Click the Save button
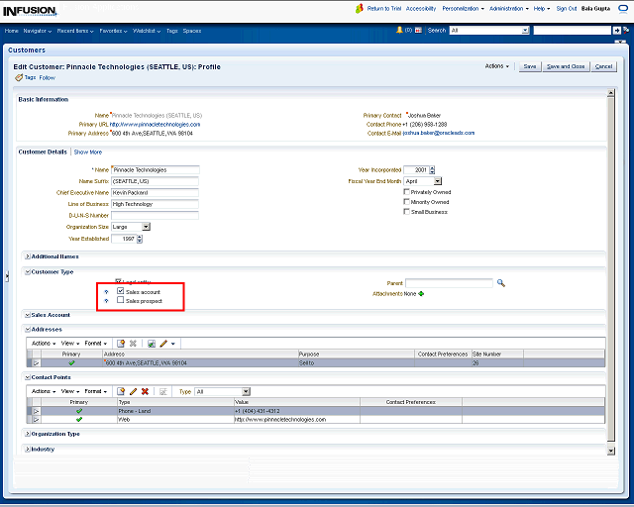The width and height of the screenshot is (634, 507). [x=530, y=66]
